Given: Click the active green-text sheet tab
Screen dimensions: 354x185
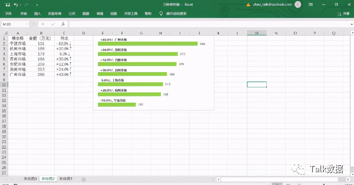Looking at the screenshot, I should coord(48,179).
